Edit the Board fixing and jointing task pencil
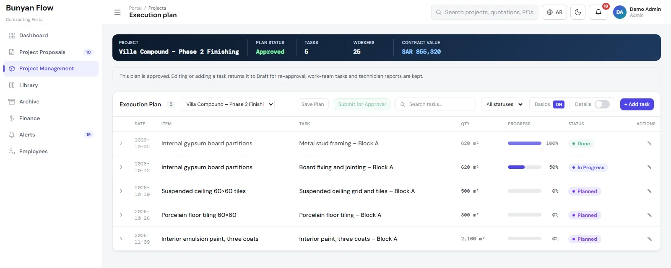 [649, 167]
